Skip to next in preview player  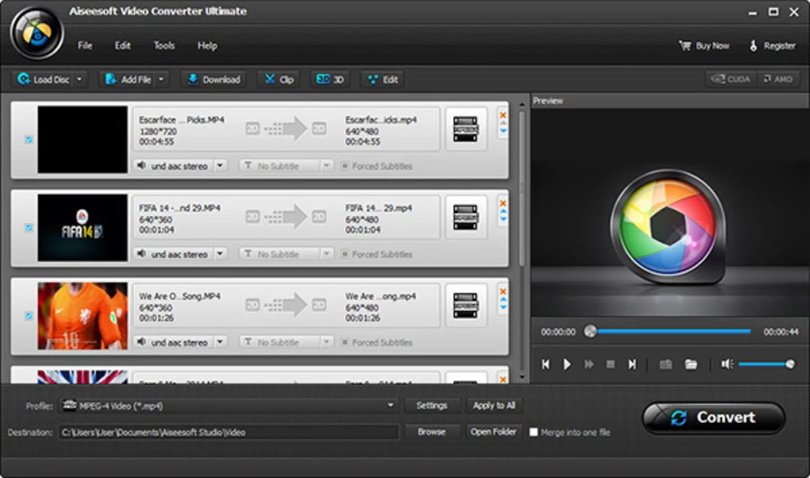[x=632, y=364]
